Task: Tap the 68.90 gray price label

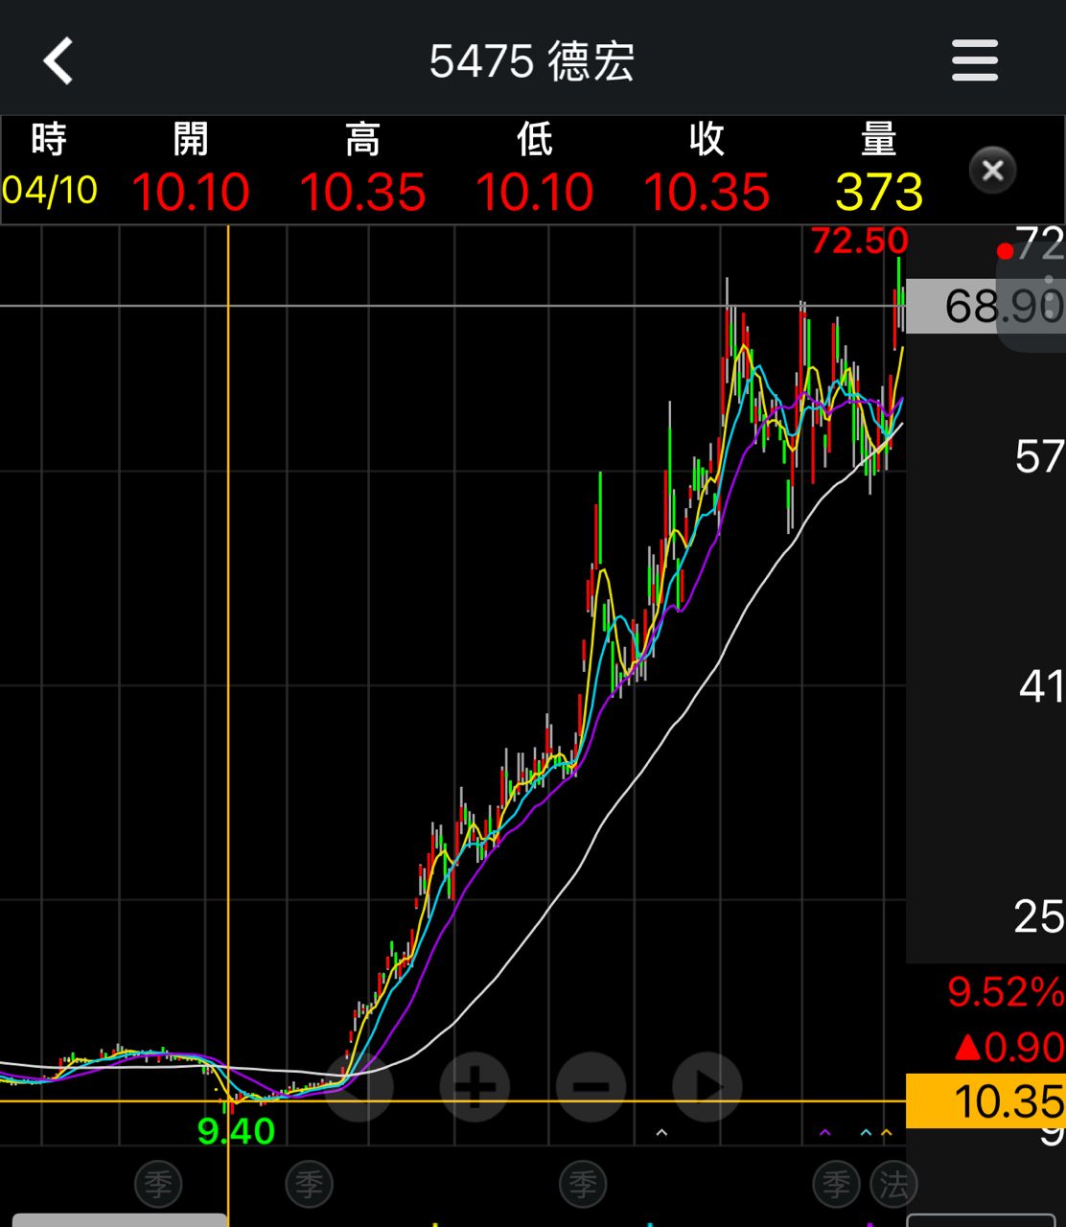Action: click(x=987, y=307)
